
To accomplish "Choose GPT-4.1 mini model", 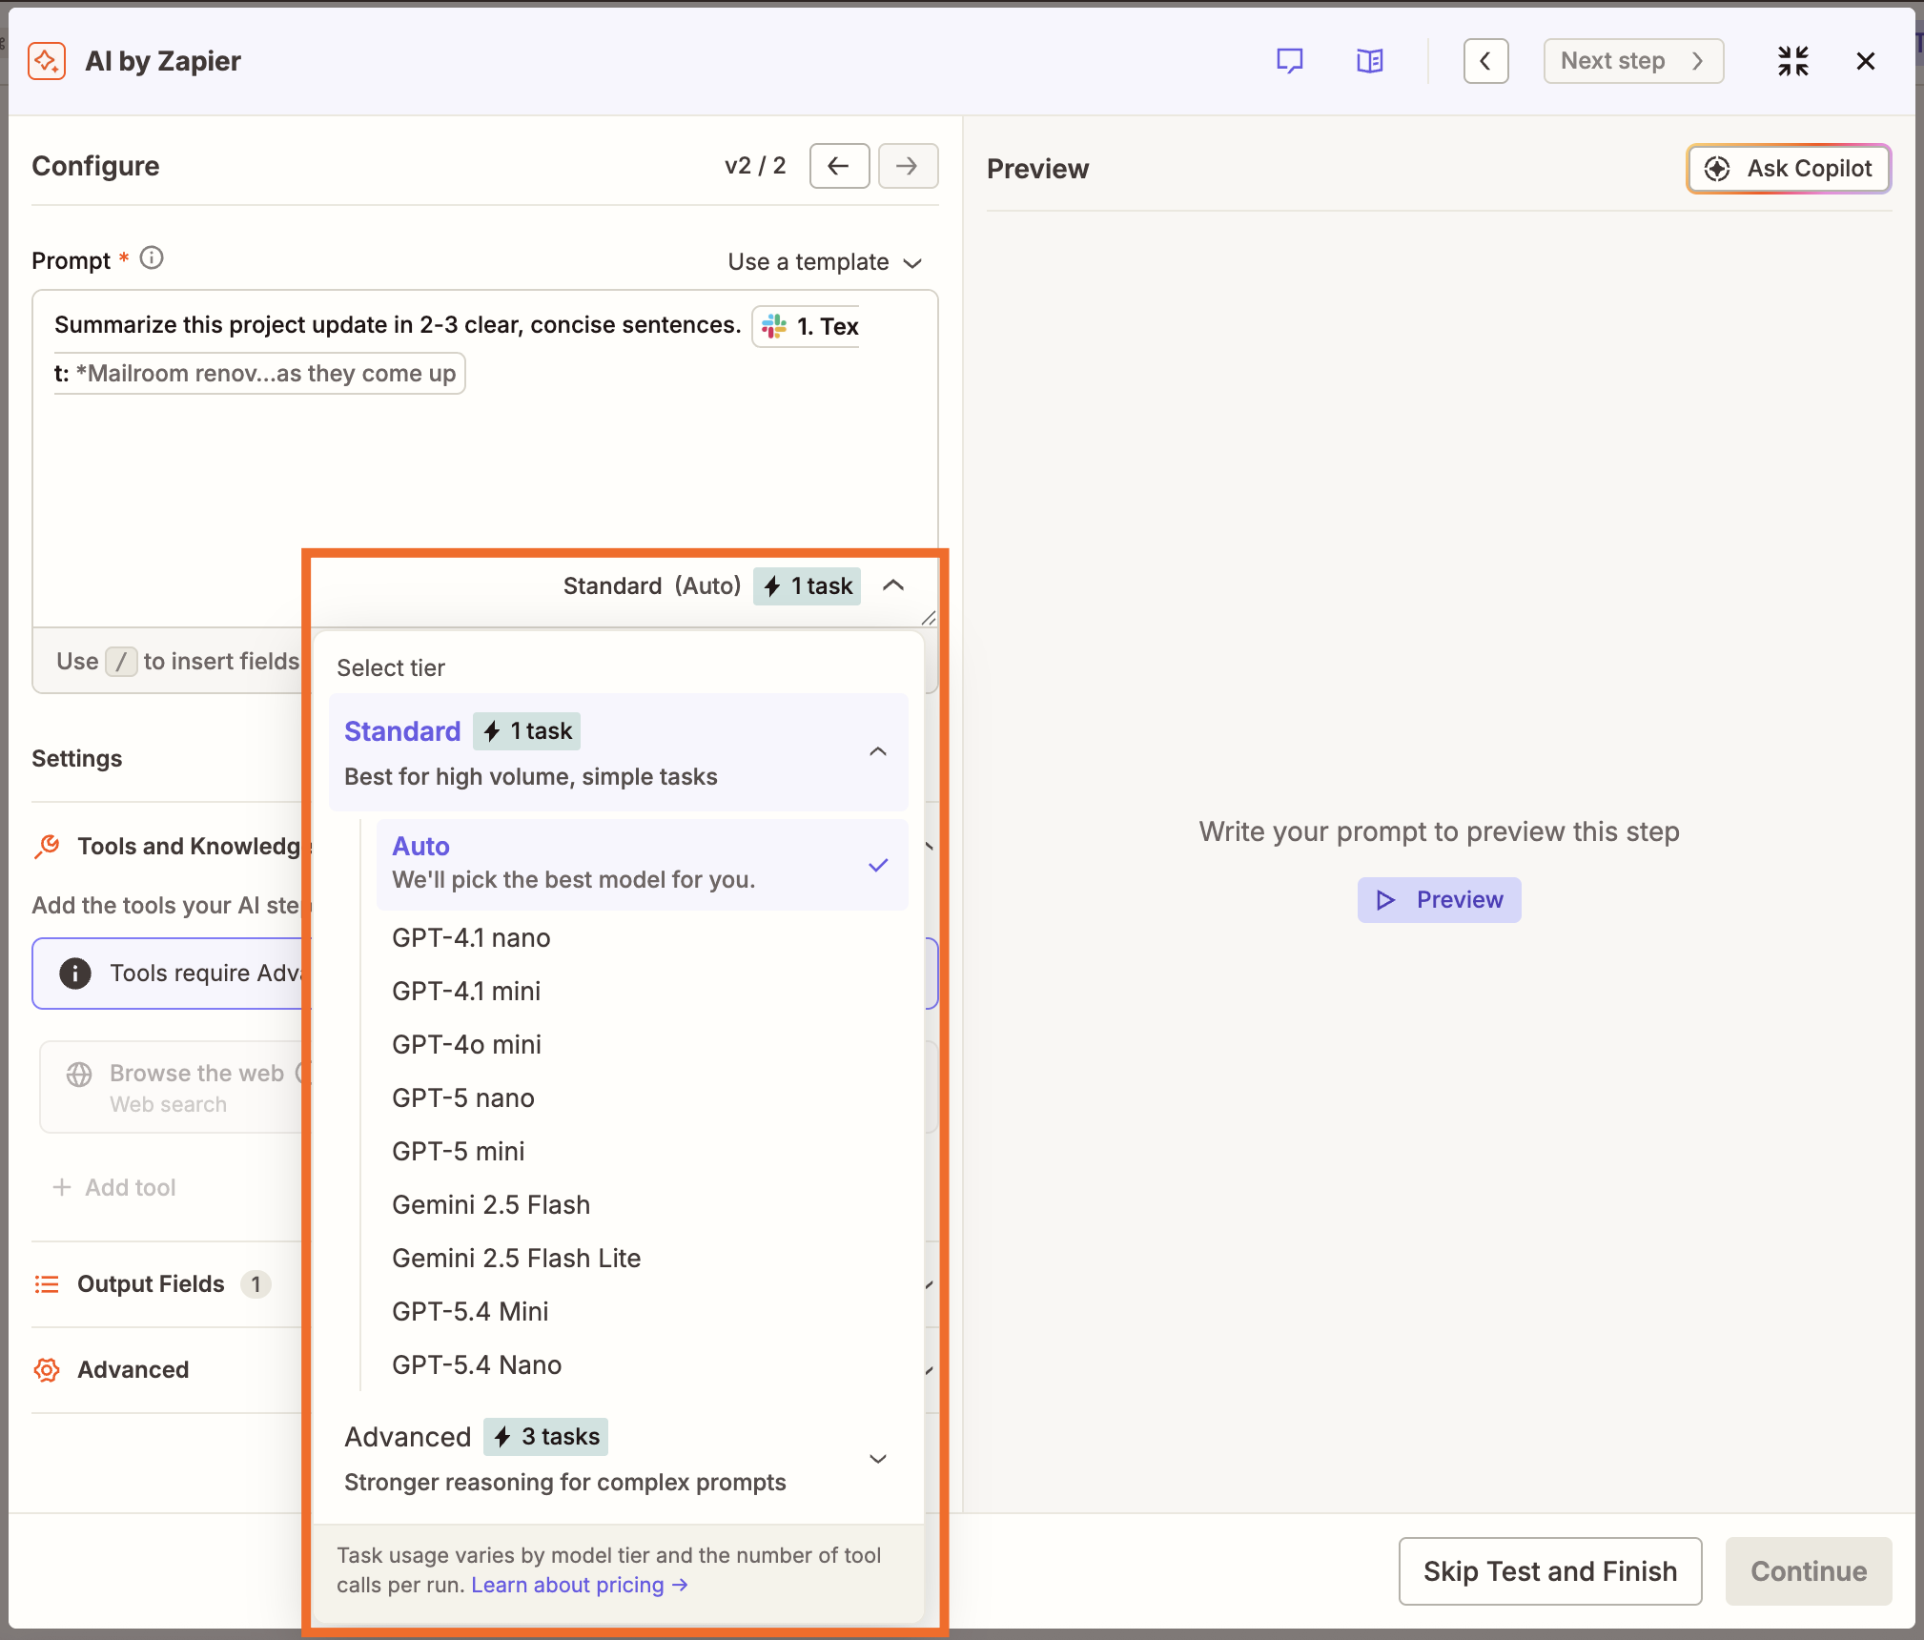I will (466, 992).
